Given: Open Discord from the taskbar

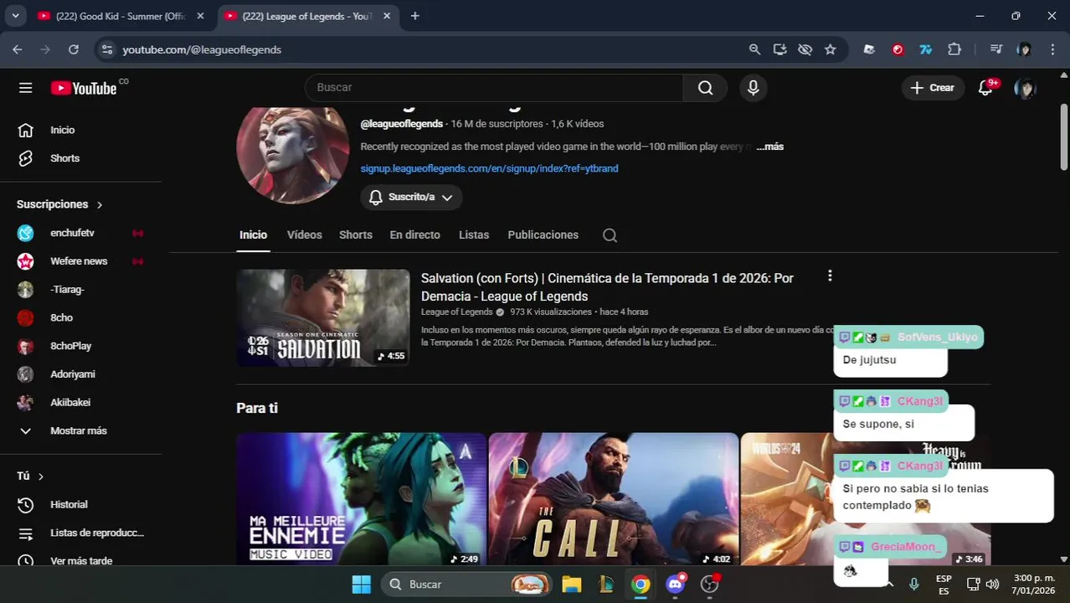Looking at the screenshot, I should click(676, 584).
